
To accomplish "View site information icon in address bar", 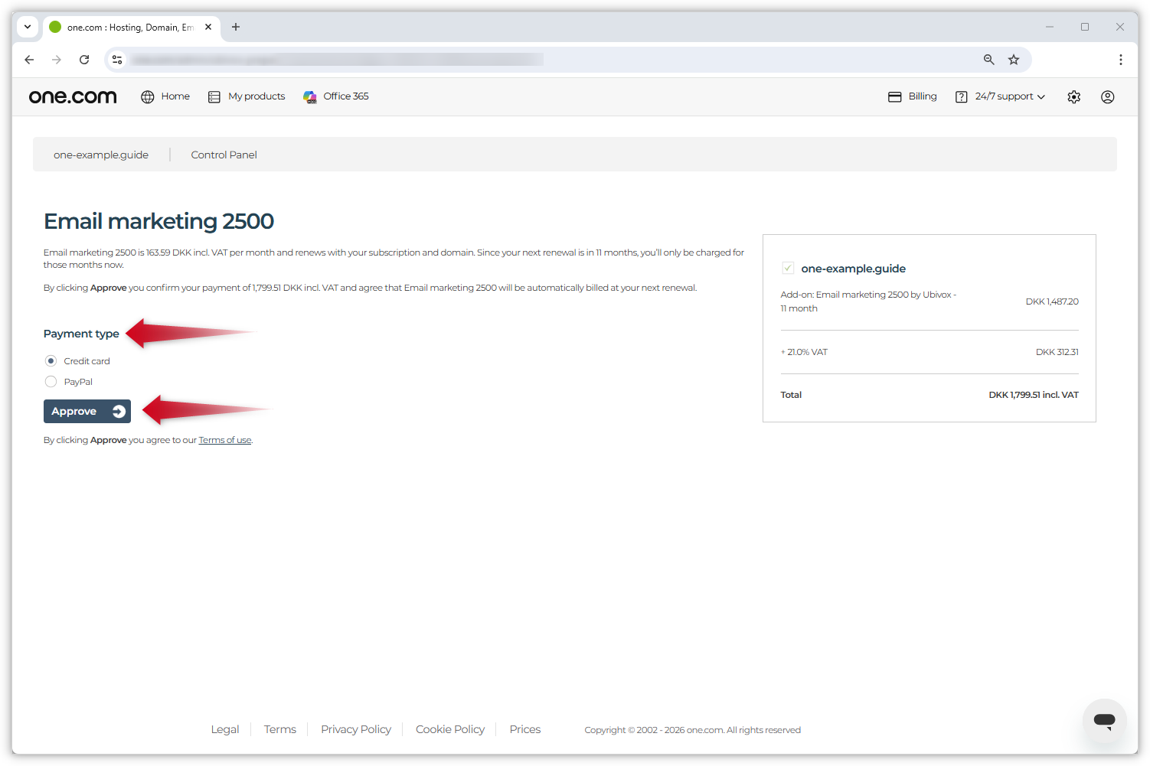I will coord(117,60).
